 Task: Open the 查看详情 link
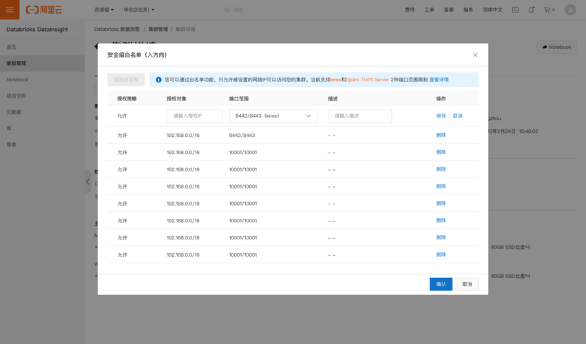(439, 80)
